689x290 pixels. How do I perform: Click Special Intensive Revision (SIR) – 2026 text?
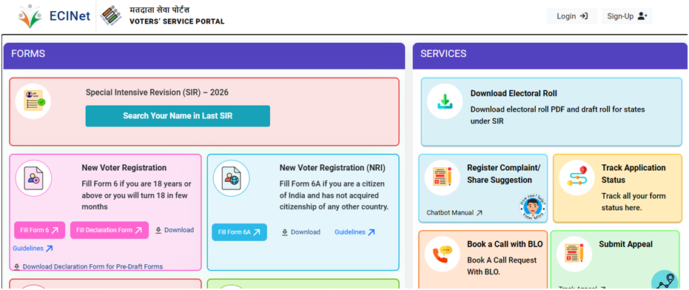click(x=157, y=92)
